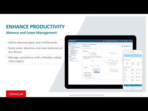This screenshot has height=111, width=148.
Task: Tap the menu icon in phone bottom bar
Action: [125, 85]
